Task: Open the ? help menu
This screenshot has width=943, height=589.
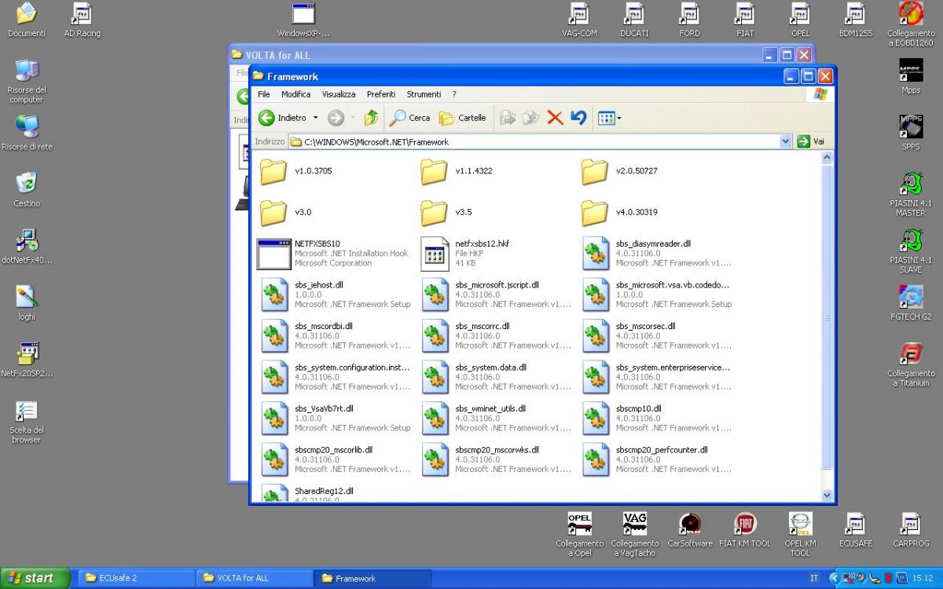Action: pos(453,94)
